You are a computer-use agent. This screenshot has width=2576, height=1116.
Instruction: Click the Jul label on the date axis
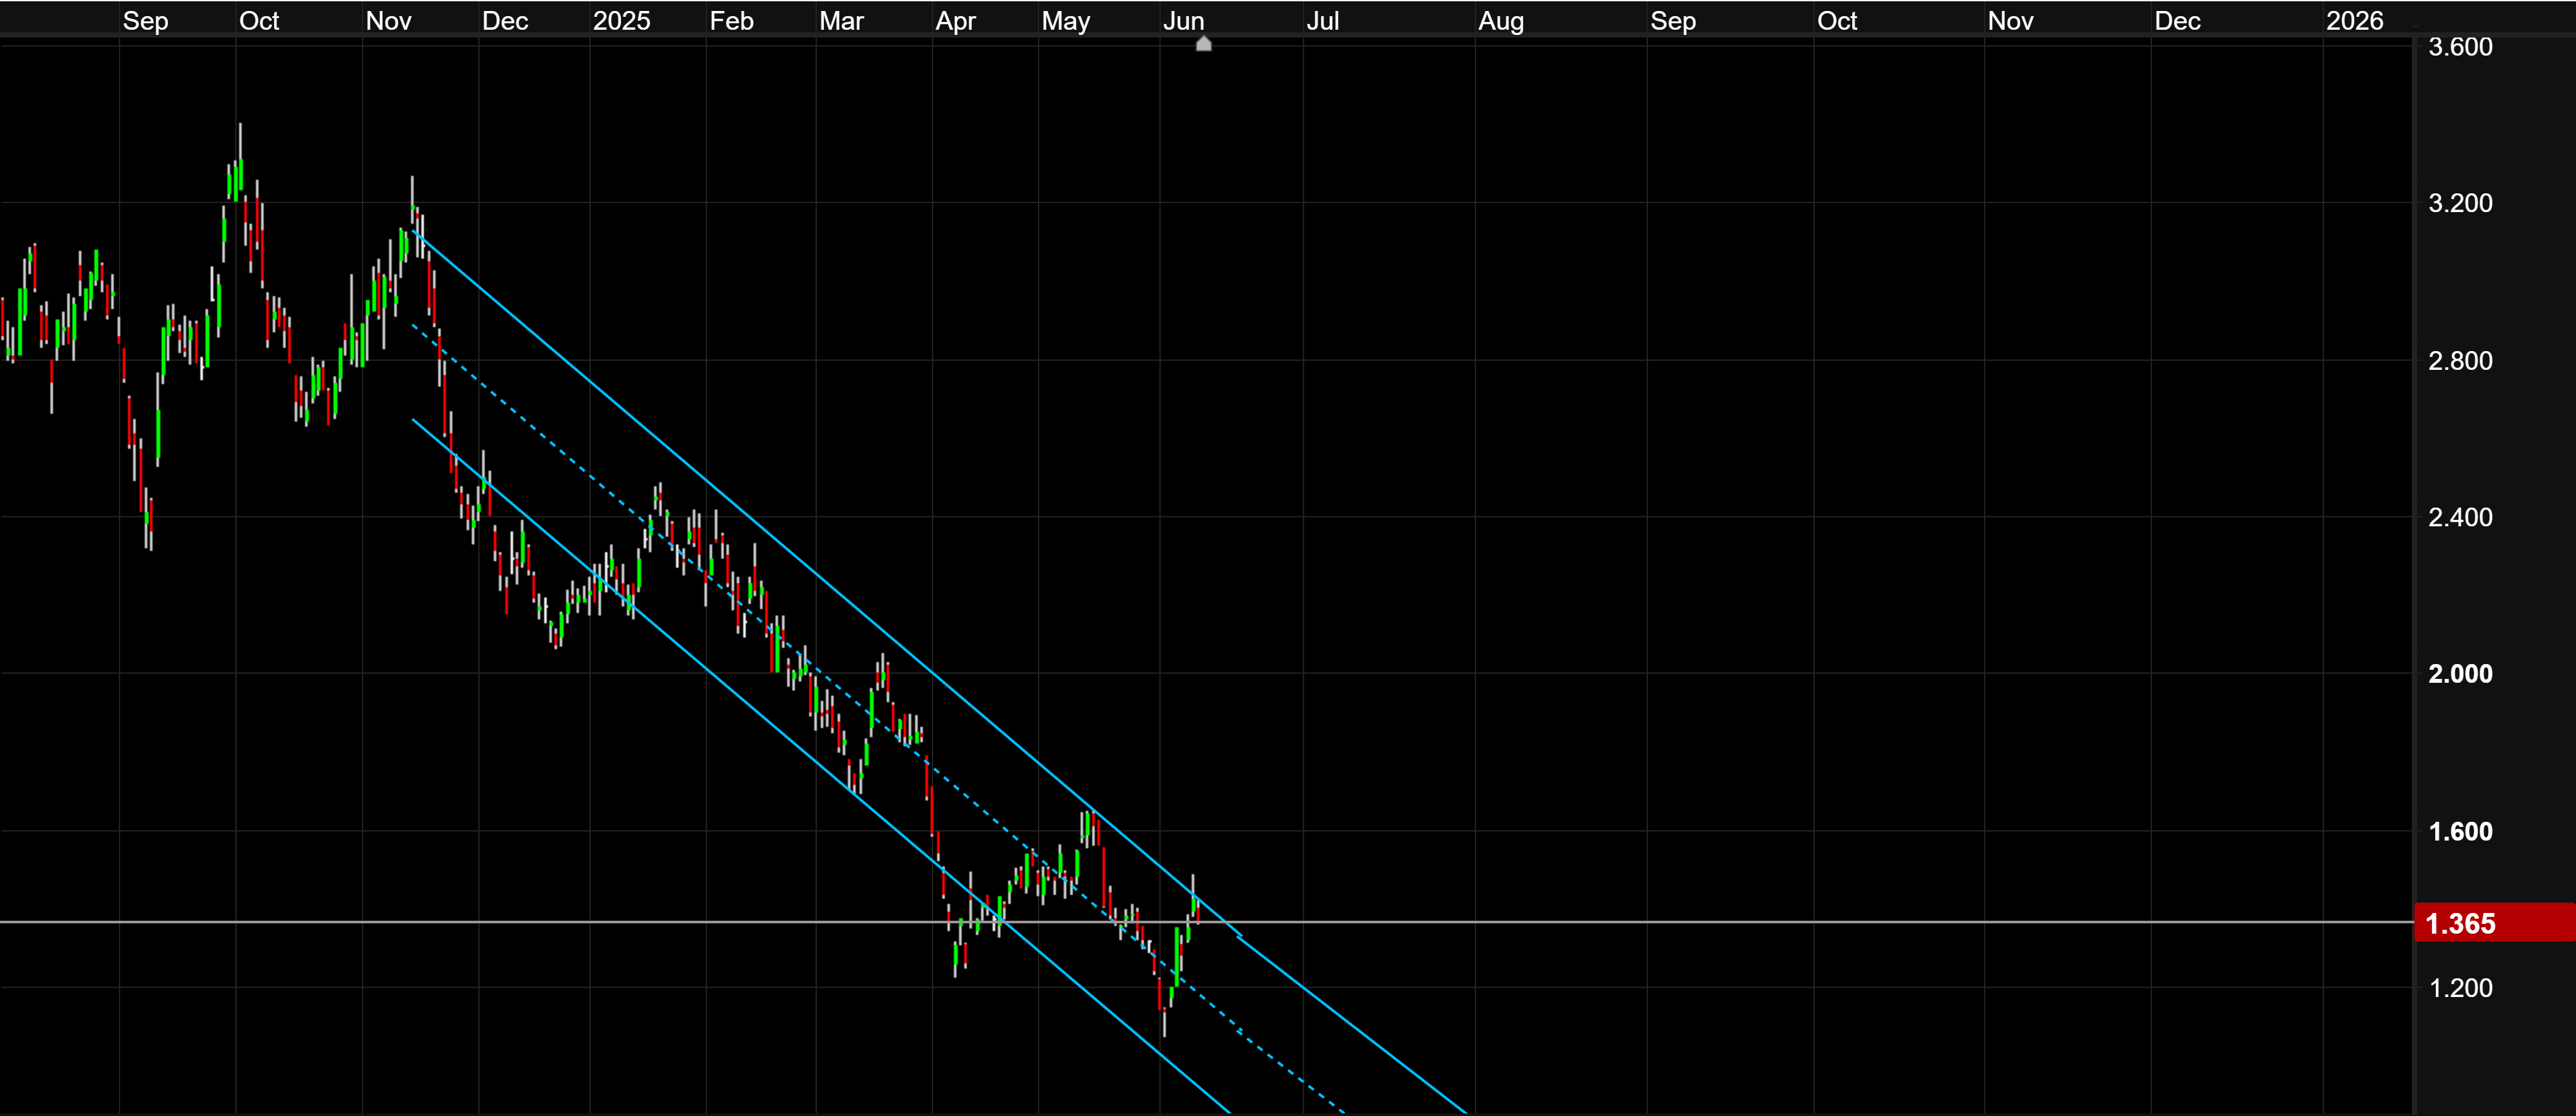pyautogui.click(x=1322, y=21)
